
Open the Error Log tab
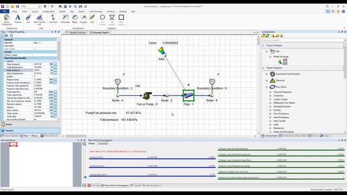coord(94,185)
